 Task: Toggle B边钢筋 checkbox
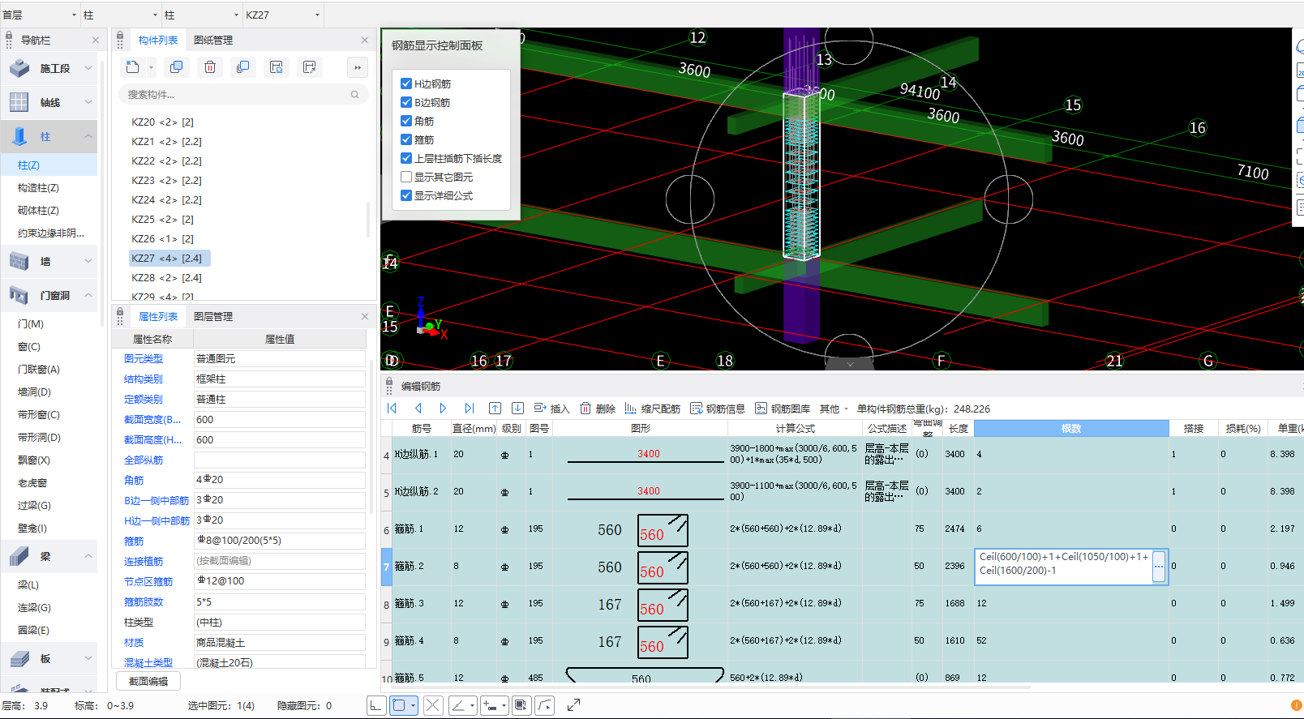(x=406, y=102)
